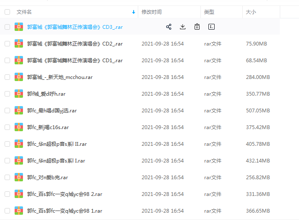Tick checkbox next to 郭fc_最h唱d国yj选.rar
The width and height of the screenshot is (299, 221).
(7, 110)
